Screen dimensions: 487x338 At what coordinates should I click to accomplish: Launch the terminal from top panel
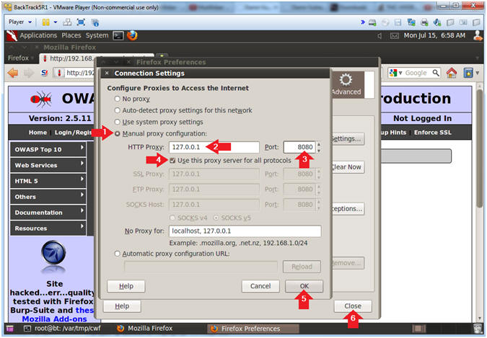click(118, 36)
